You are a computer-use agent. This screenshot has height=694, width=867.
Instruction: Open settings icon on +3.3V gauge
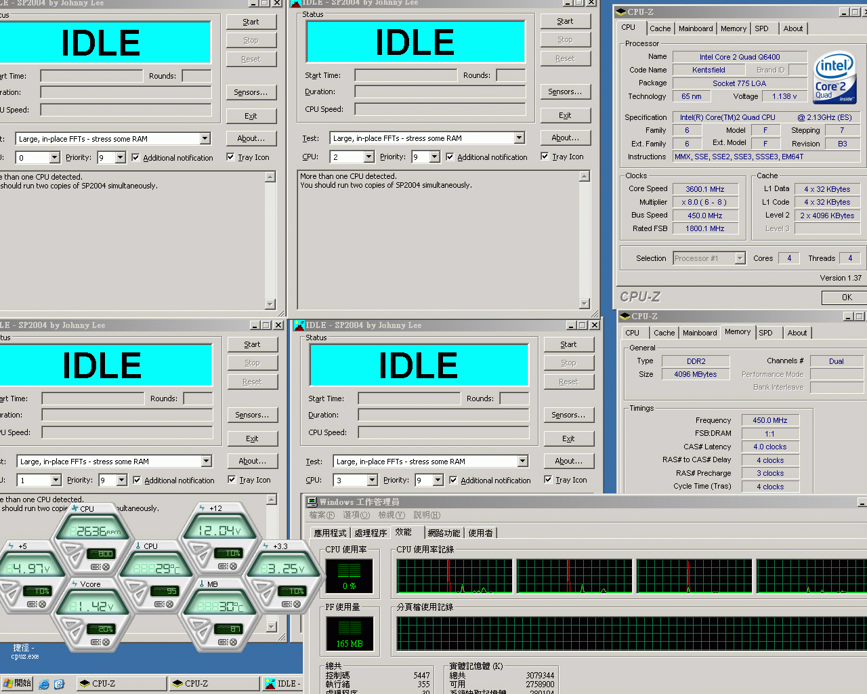(286, 604)
